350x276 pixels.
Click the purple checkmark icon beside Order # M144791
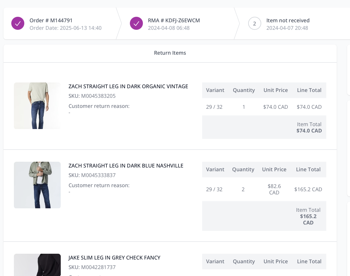[18, 23]
